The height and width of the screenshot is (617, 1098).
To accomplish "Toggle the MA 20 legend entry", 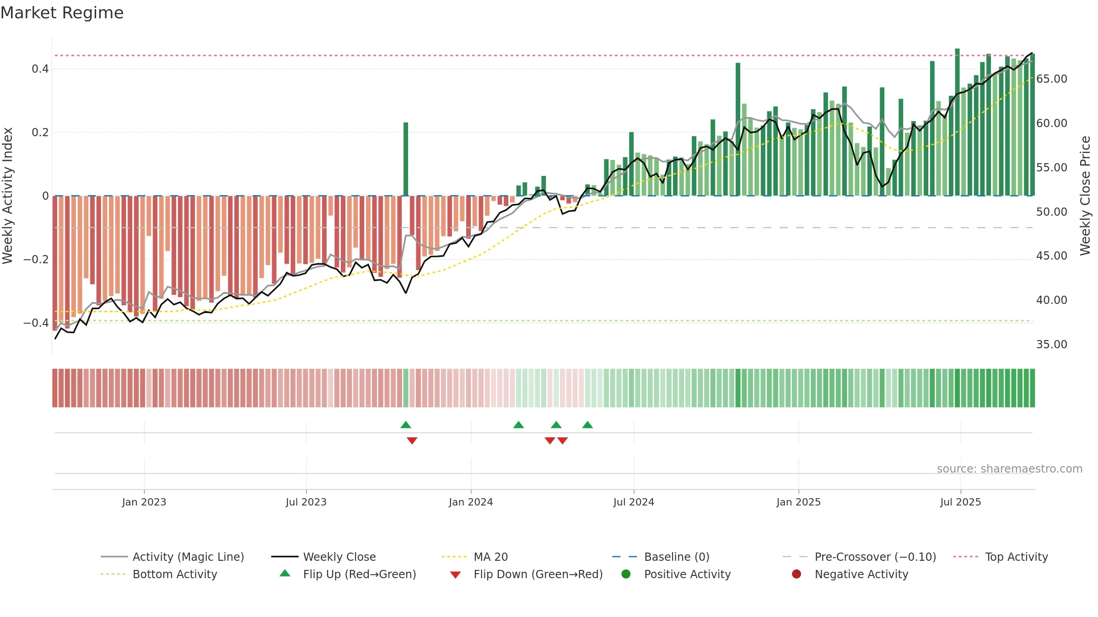I will (x=474, y=557).
